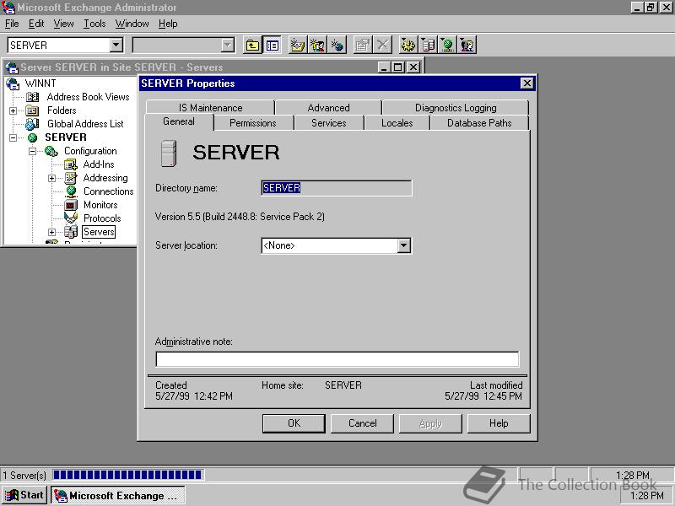675x506 pixels.
Task: Click the New Custom Recipient globe icon
Action: [337, 45]
